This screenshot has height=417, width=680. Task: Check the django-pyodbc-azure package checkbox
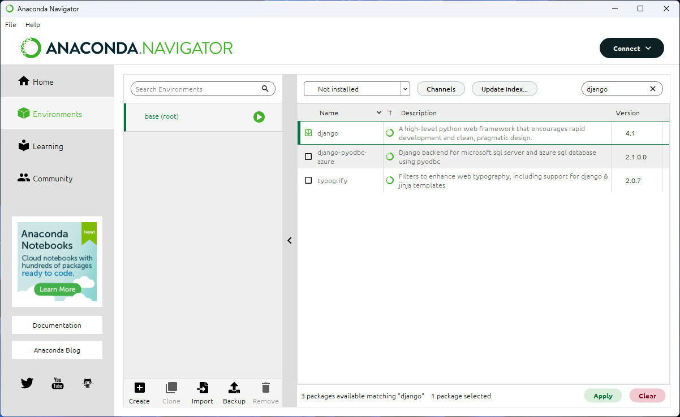(x=308, y=157)
